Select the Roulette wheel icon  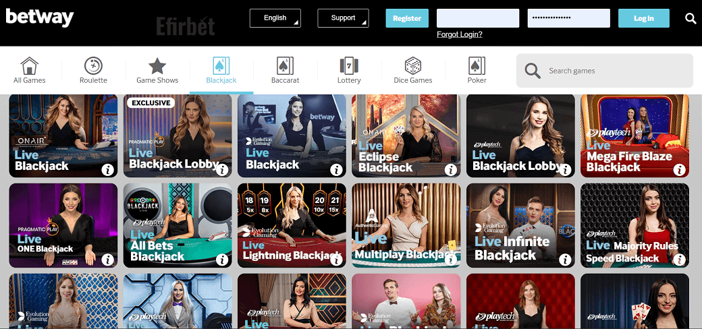point(93,65)
